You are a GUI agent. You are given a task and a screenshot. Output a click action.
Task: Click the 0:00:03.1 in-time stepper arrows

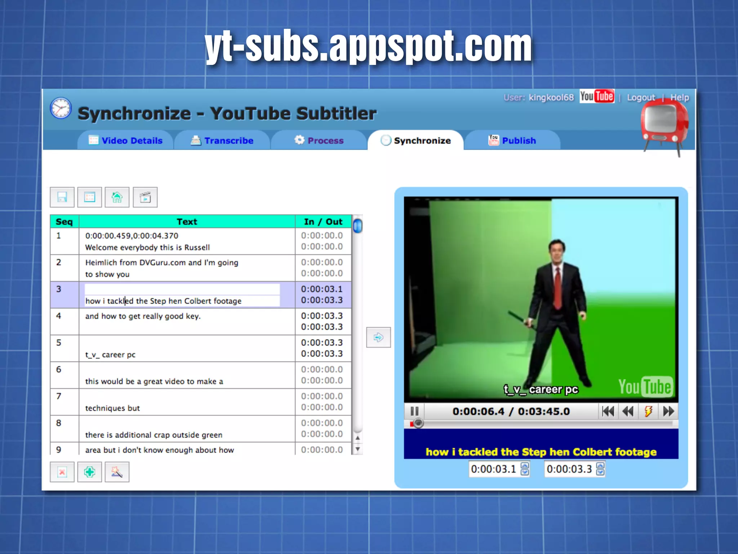coord(525,469)
